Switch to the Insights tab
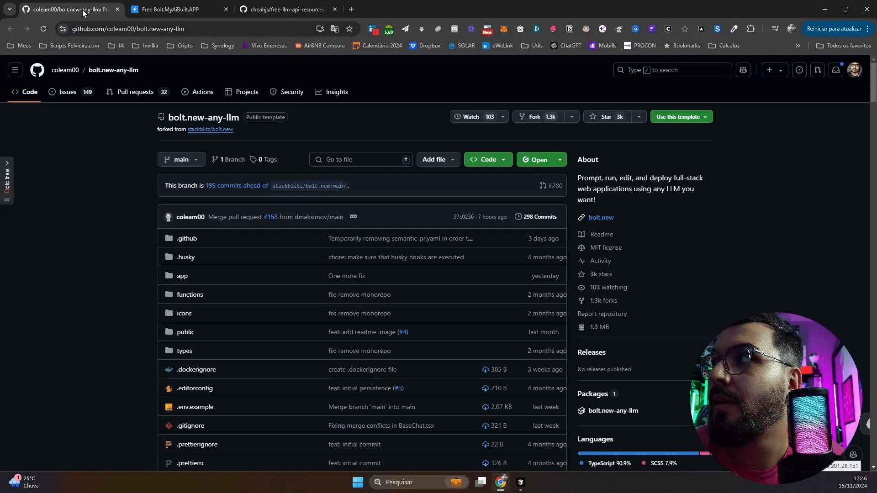 pyautogui.click(x=331, y=92)
